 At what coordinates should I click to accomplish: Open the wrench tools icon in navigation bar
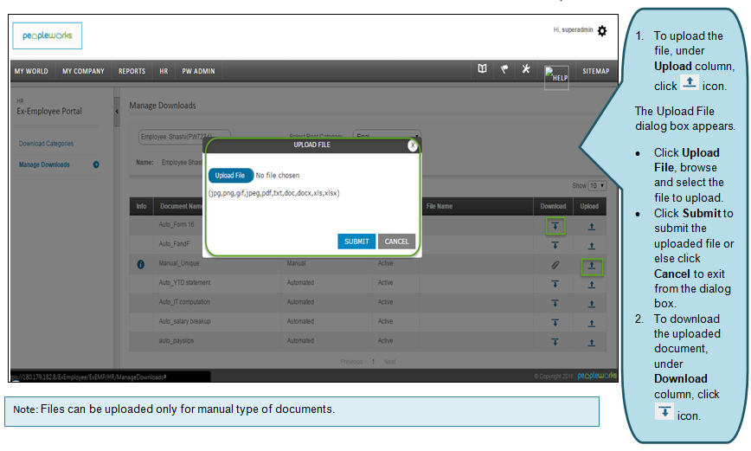(x=525, y=70)
